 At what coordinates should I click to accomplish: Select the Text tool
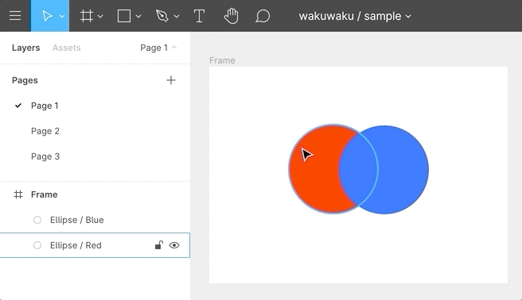pyautogui.click(x=199, y=16)
